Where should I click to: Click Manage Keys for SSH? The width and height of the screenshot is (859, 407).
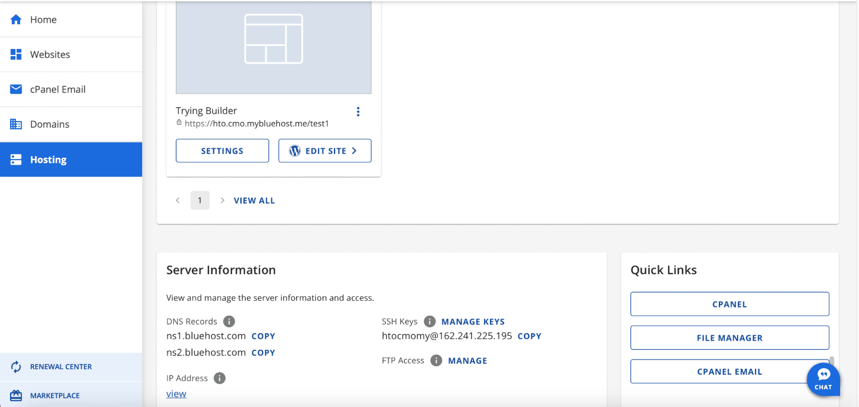473,322
